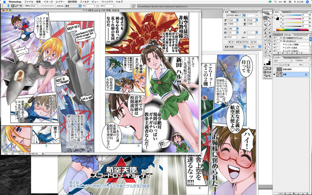
Task: Switch to the ヒストリー tab
Action: [x=278, y=35]
